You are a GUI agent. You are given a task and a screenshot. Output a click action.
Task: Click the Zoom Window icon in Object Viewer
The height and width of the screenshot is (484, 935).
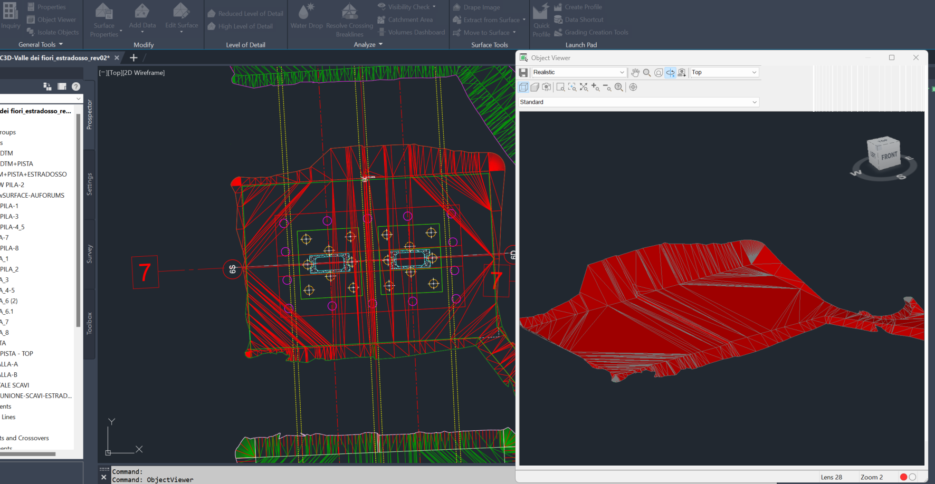(560, 87)
